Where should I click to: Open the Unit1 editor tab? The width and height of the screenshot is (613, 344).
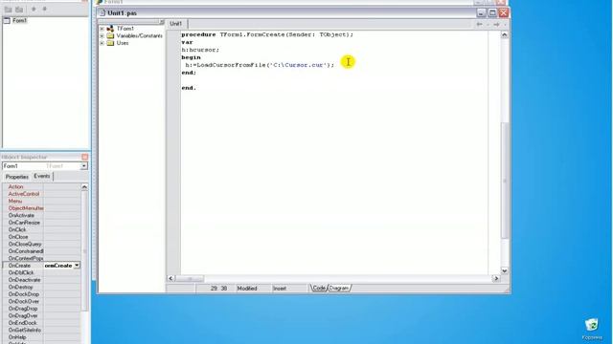point(175,23)
